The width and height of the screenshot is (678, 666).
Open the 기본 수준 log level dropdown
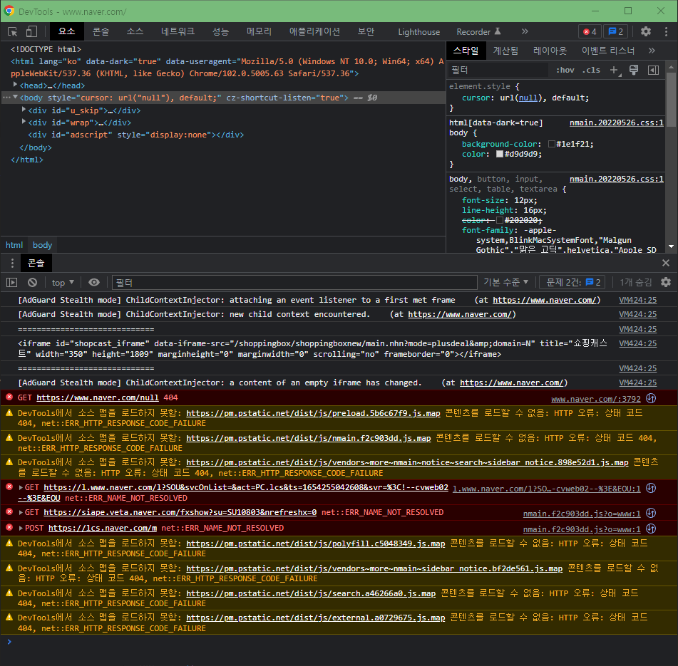(x=506, y=283)
